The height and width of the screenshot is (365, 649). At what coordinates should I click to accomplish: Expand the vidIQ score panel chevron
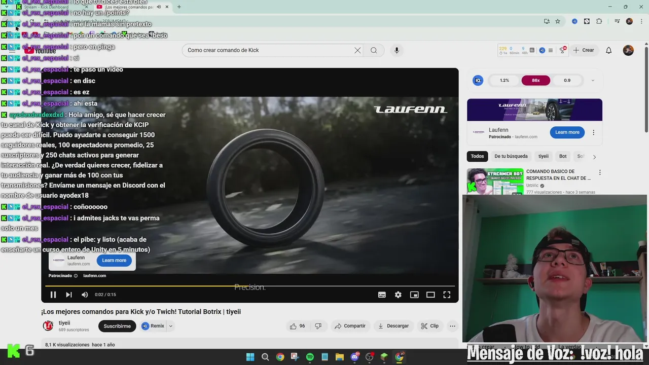(x=593, y=80)
